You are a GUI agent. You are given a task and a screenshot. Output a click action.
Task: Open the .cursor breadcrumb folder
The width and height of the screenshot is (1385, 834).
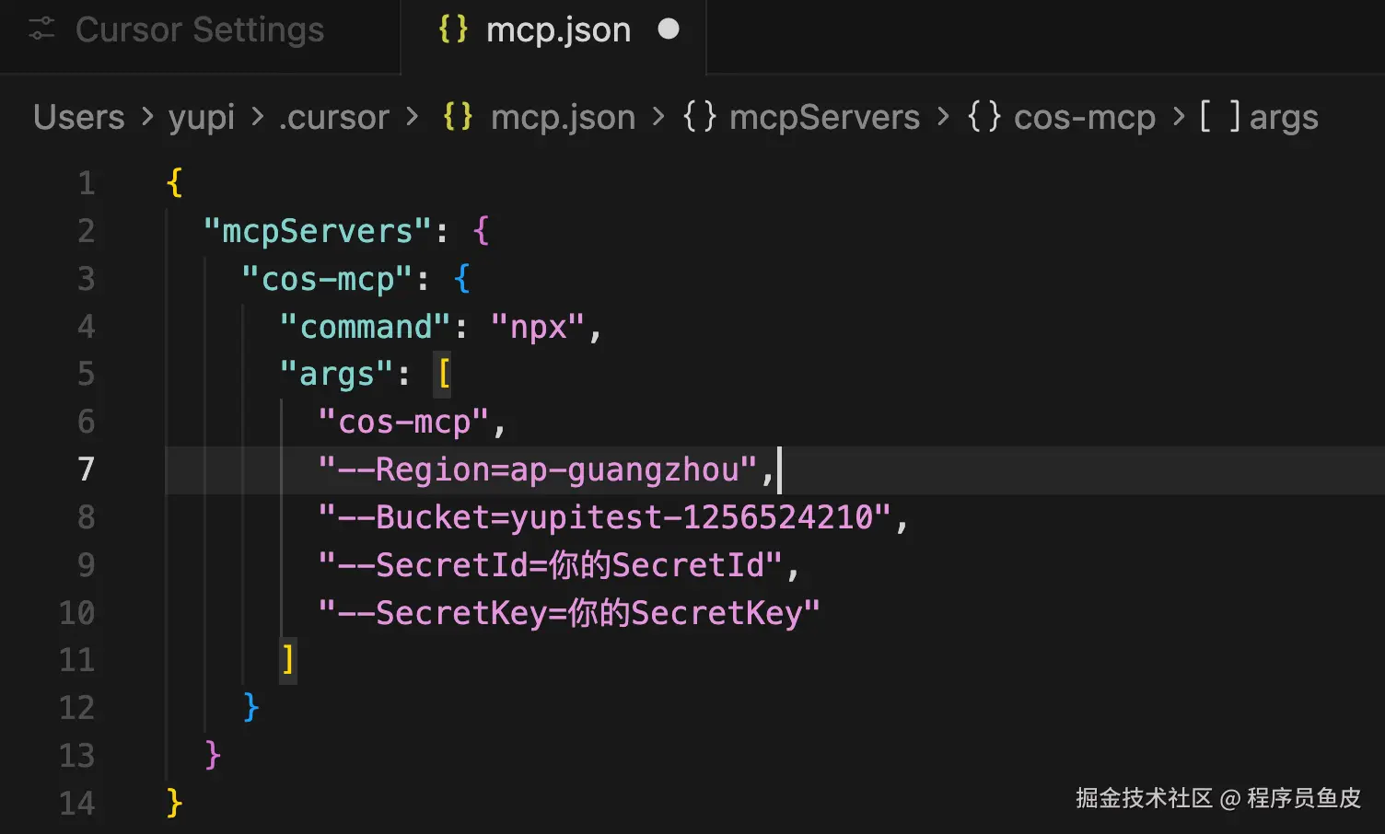[334, 117]
